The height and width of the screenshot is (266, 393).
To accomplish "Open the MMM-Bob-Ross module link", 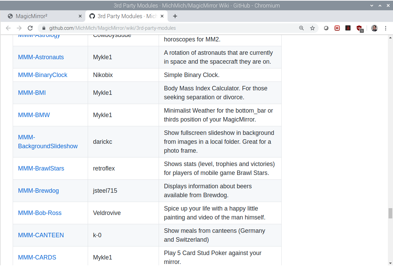I will 40,213.
